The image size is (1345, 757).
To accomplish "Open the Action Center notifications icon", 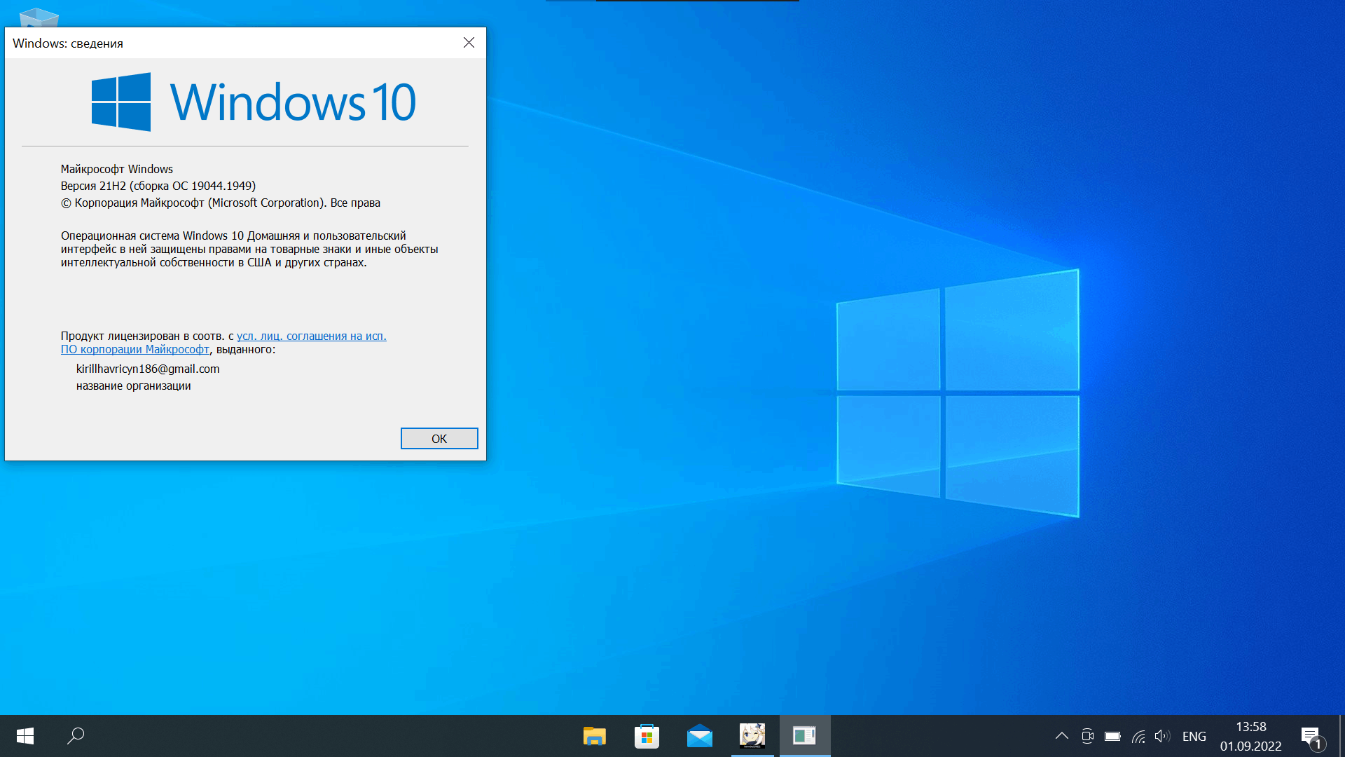I will (1311, 736).
